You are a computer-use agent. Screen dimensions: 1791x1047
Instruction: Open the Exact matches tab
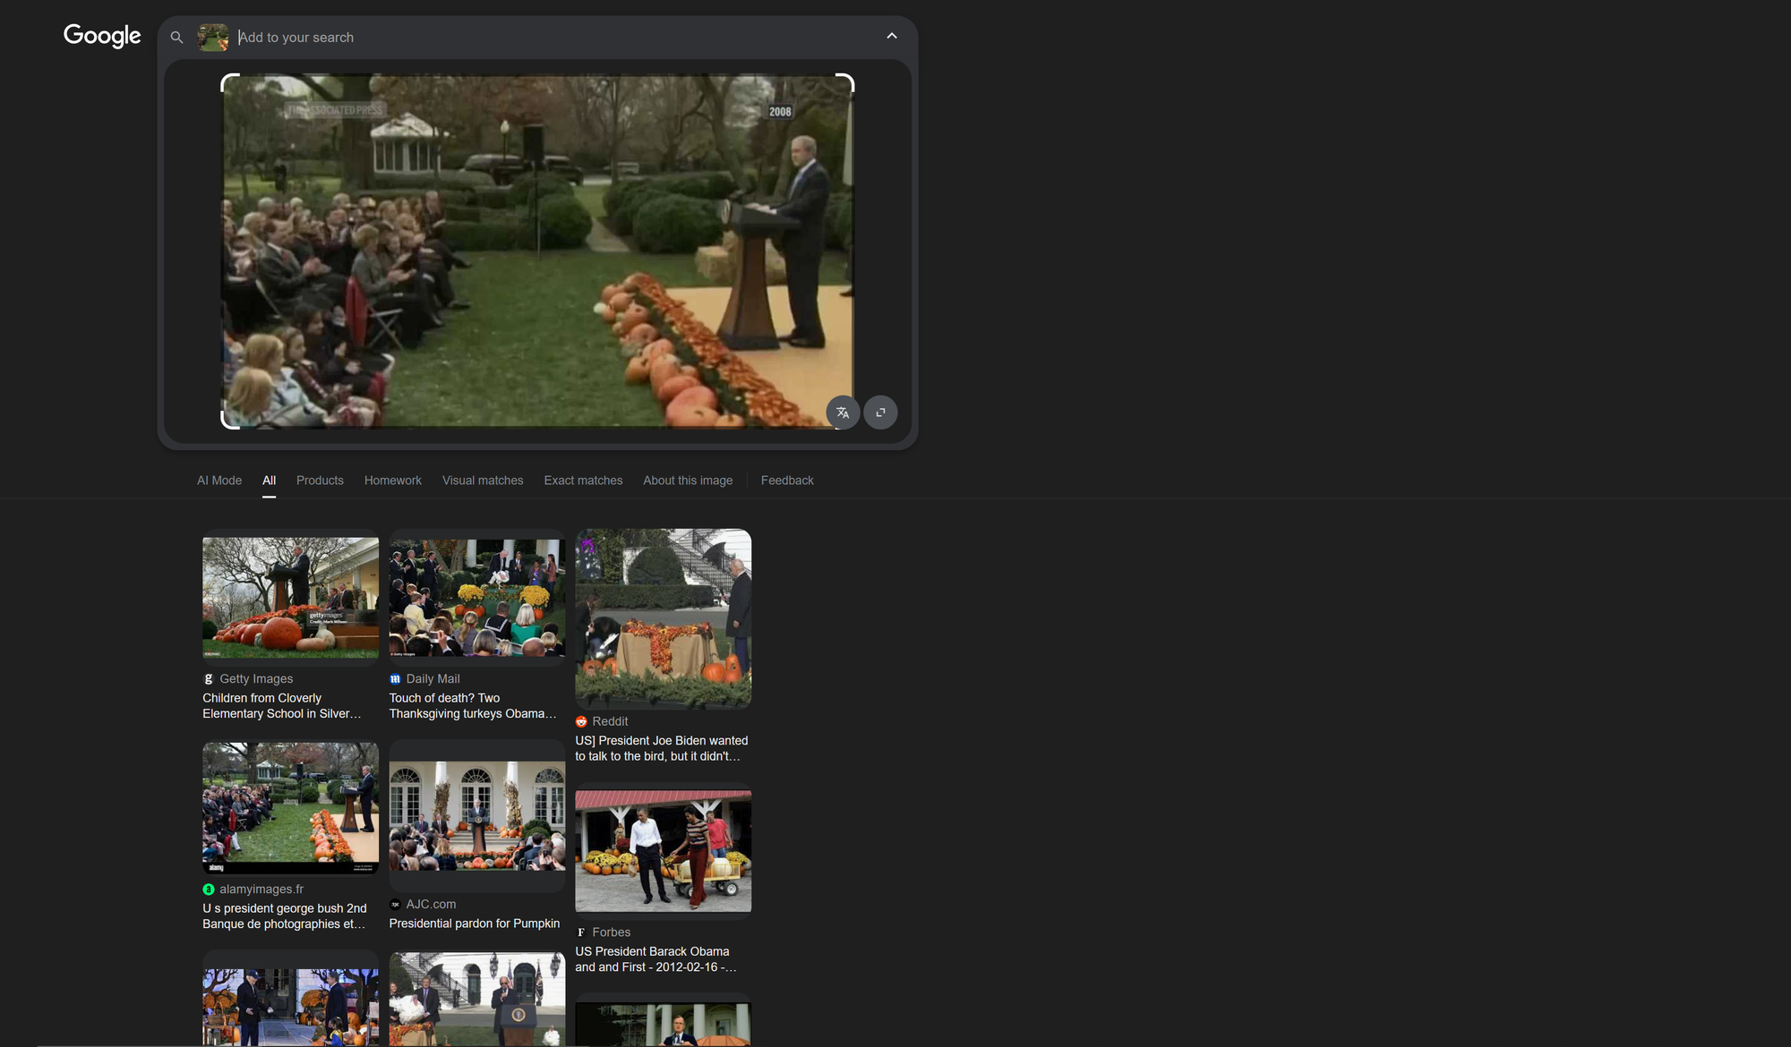pos(582,480)
